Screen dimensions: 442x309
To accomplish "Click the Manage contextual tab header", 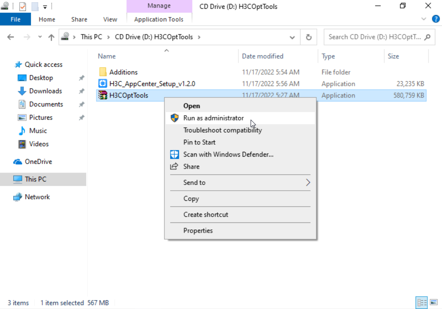I will pyautogui.click(x=159, y=6).
